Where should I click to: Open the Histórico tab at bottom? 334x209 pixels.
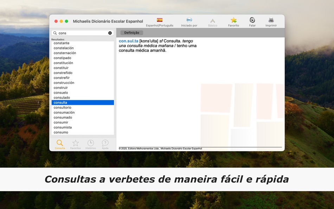(x=90, y=144)
